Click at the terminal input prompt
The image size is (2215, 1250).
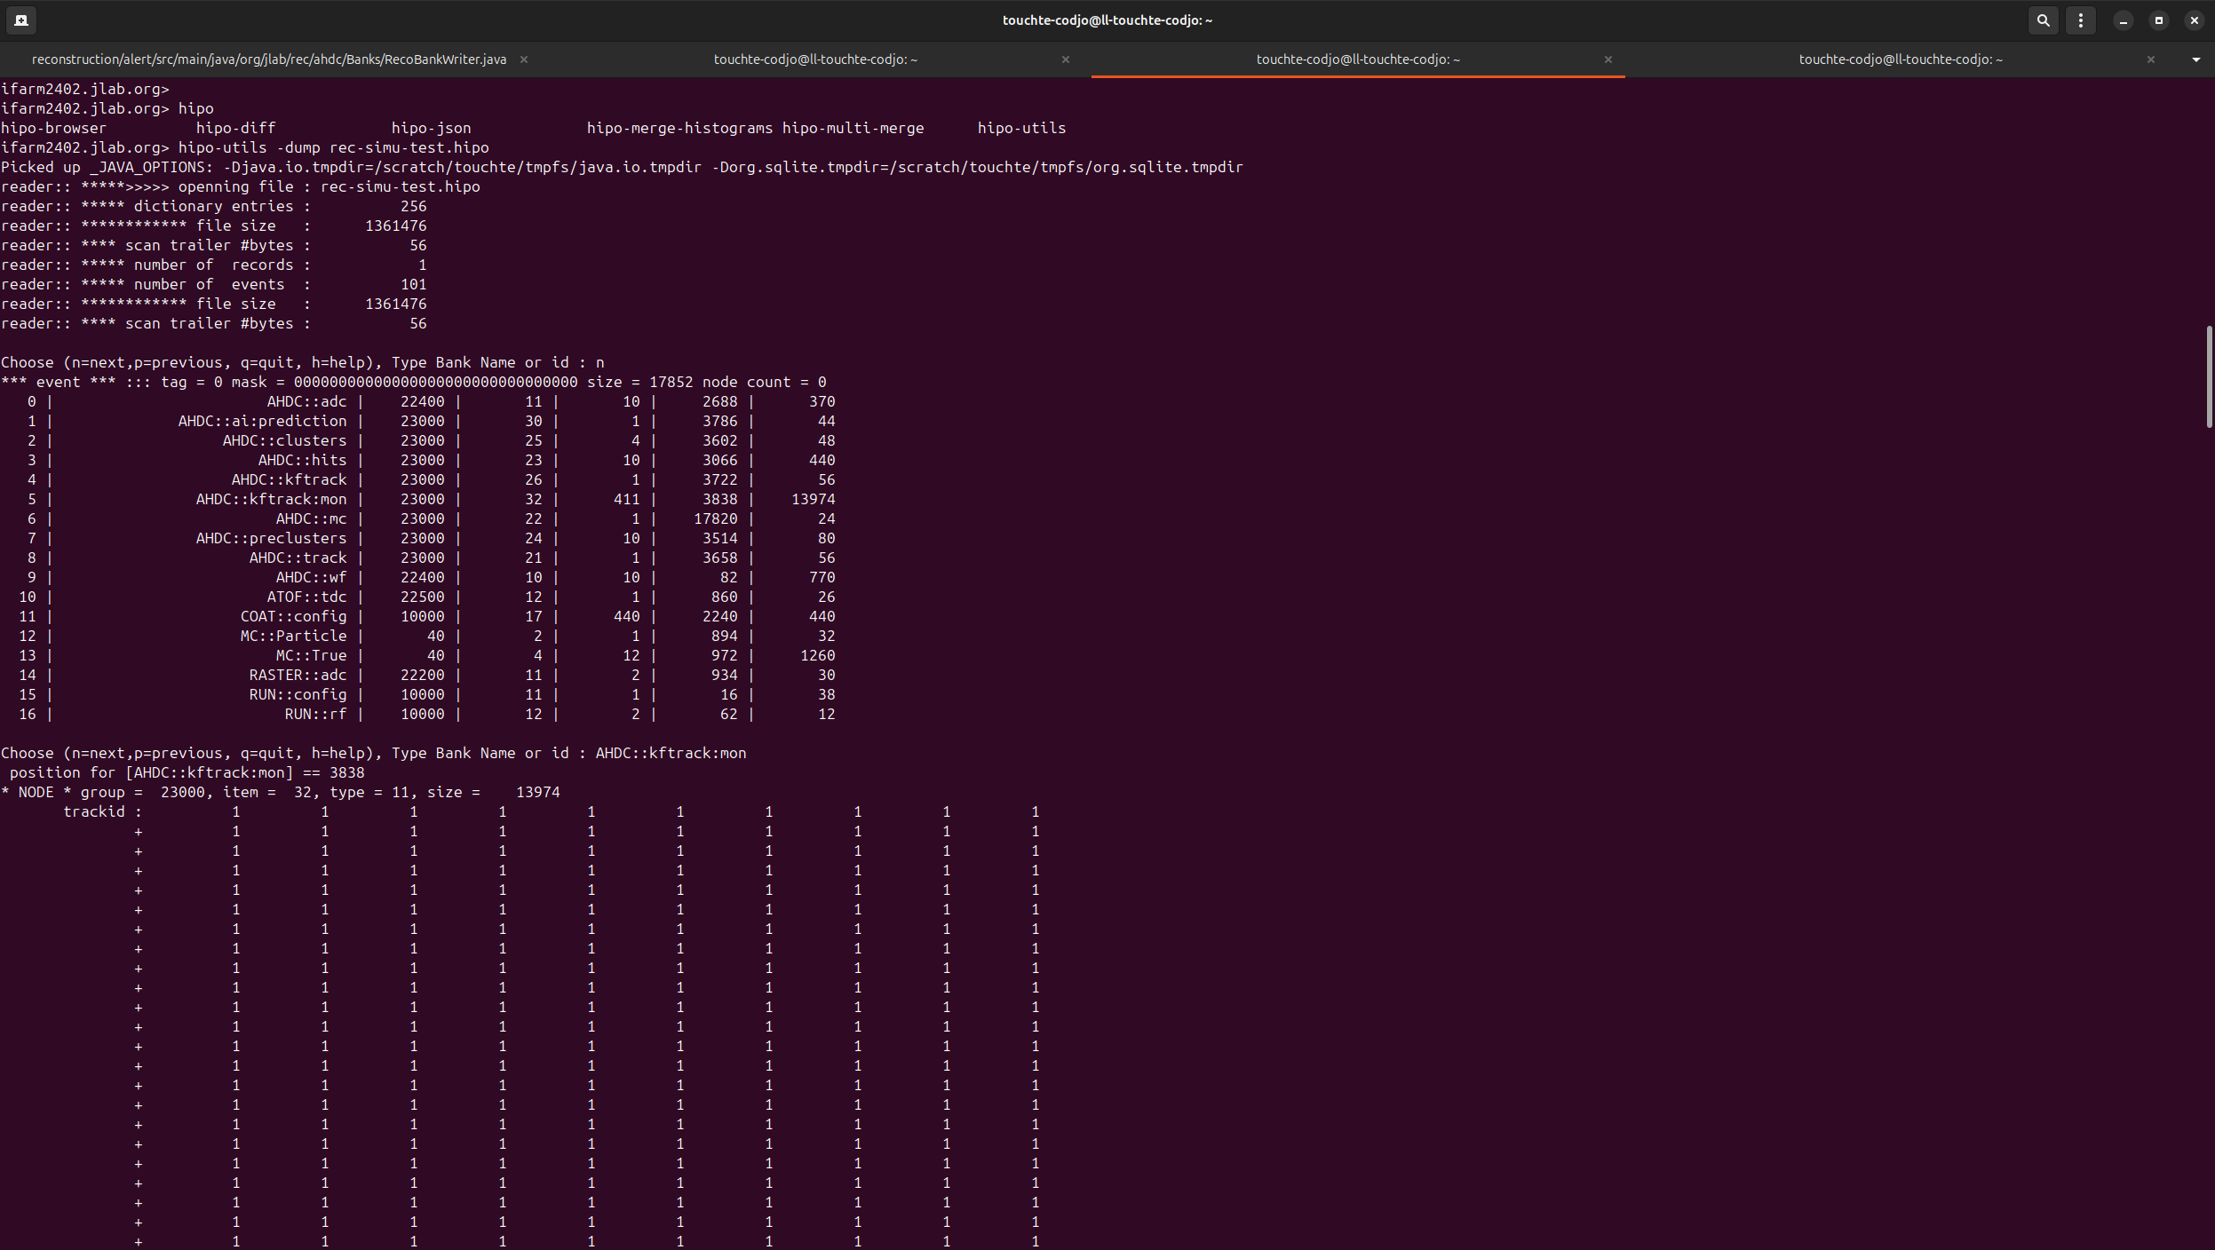pos(755,753)
